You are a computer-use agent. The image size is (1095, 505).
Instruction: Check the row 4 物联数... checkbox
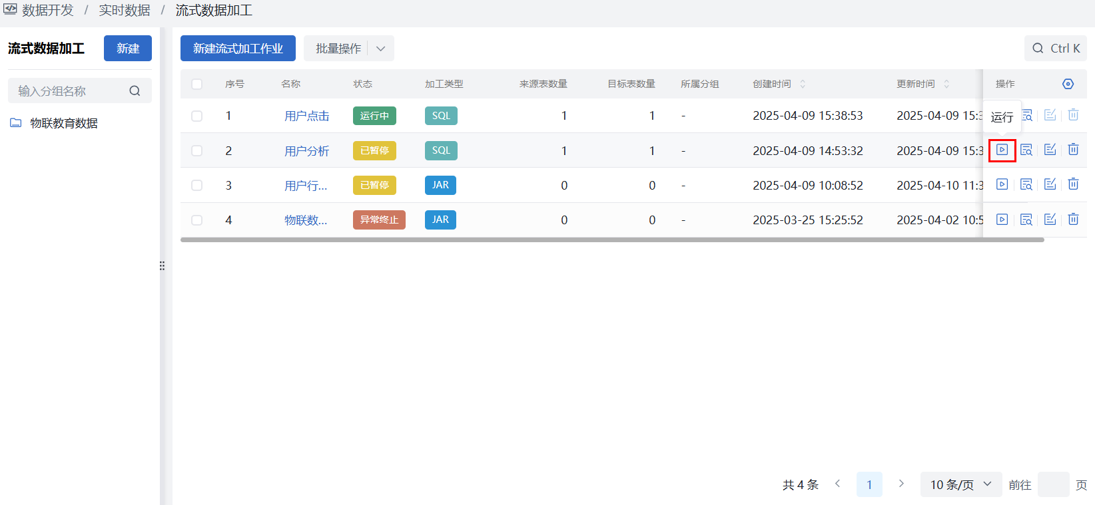tap(196, 220)
